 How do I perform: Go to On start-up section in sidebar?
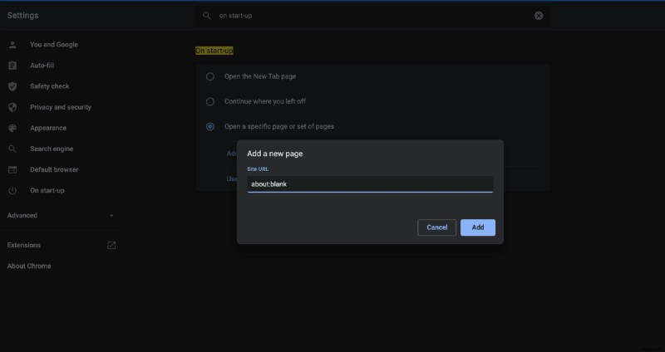coord(47,191)
